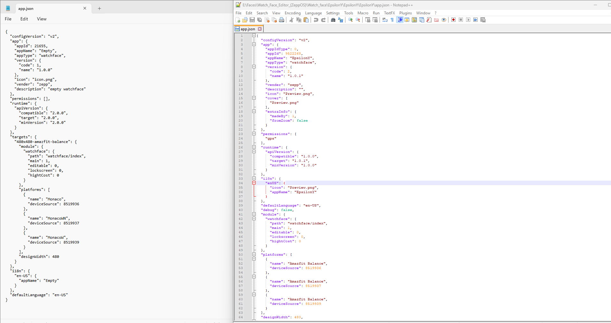Toggle show all characters pilcrow icon
611x323 pixels.
[392, 20]
